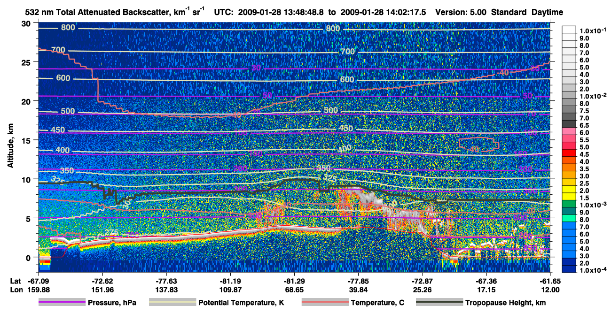Click the longitude value "39.84"
This screenshot has width=611, height=313.
[x=358, y=290]
